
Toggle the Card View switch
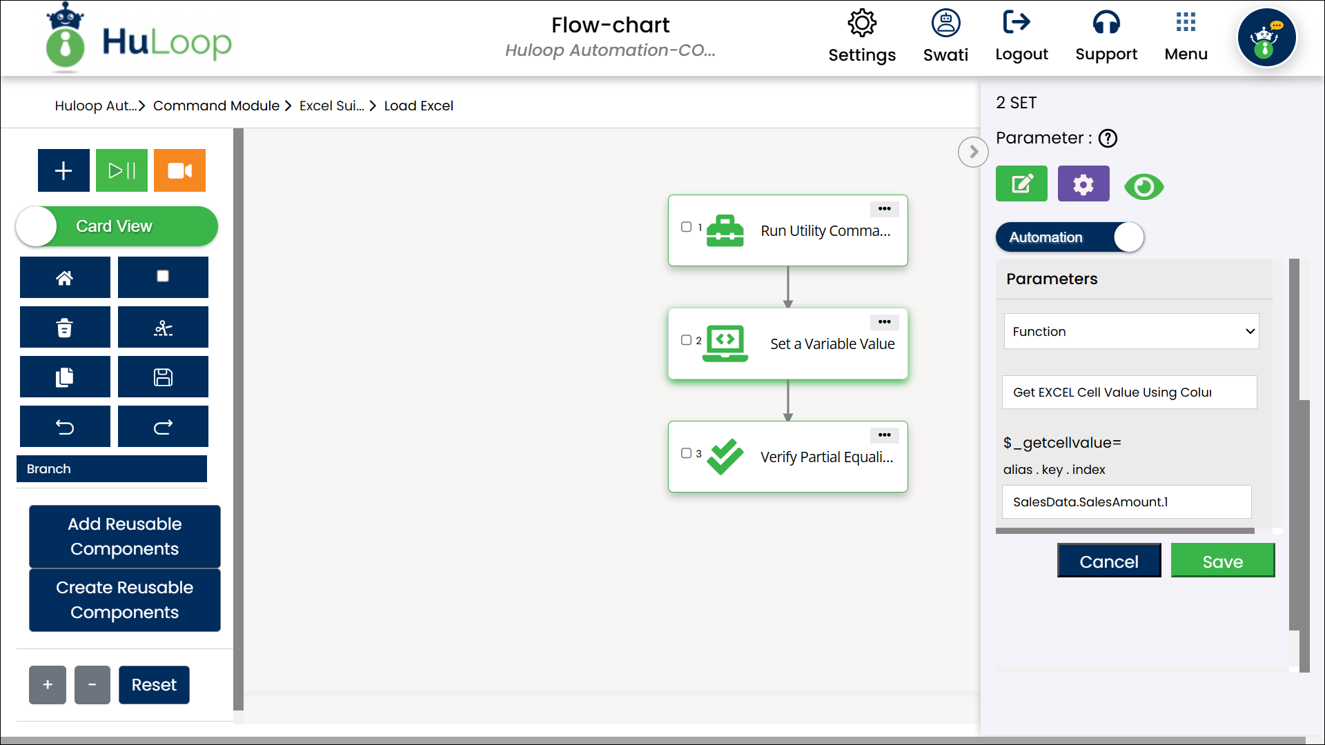click(x=116, y=226)
